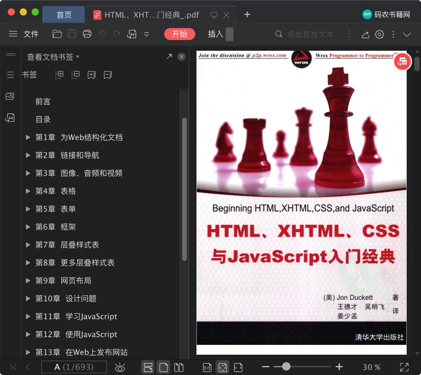The height and width of the screenshot is (375, 421).
Task: Expand 第5章 表单
Action: coord(28,209)
